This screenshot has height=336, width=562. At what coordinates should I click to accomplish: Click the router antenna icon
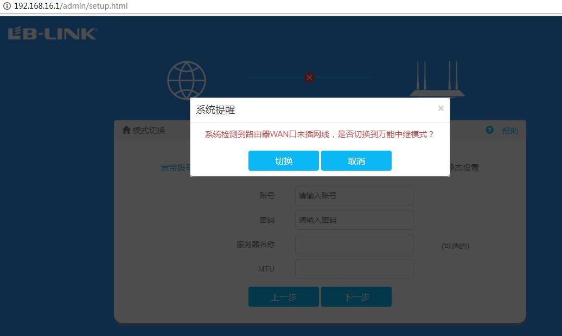coord(437,79)
